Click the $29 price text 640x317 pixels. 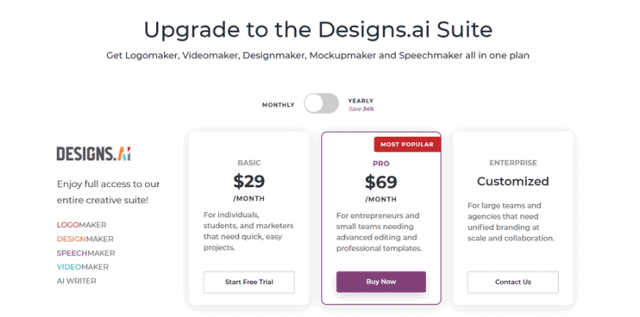pyautogui.click(x=249, y=181)
